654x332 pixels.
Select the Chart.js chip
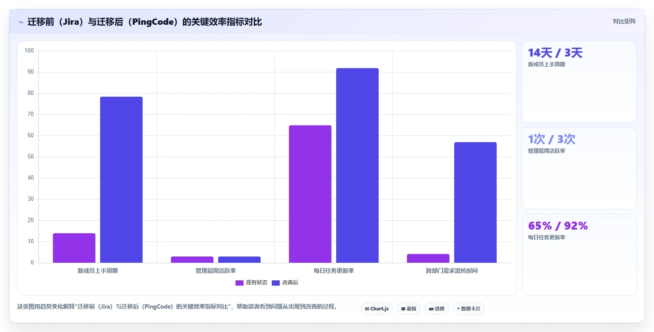[x=376, y=309]
